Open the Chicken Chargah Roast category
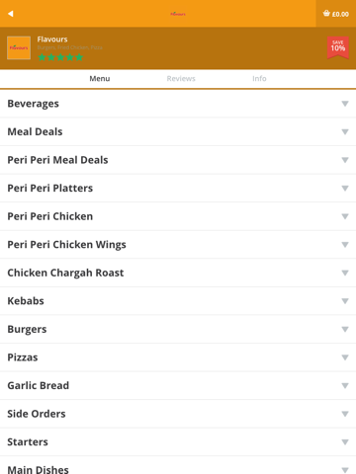The width and height of the screenshot is (356, 474). click(178, 273)
